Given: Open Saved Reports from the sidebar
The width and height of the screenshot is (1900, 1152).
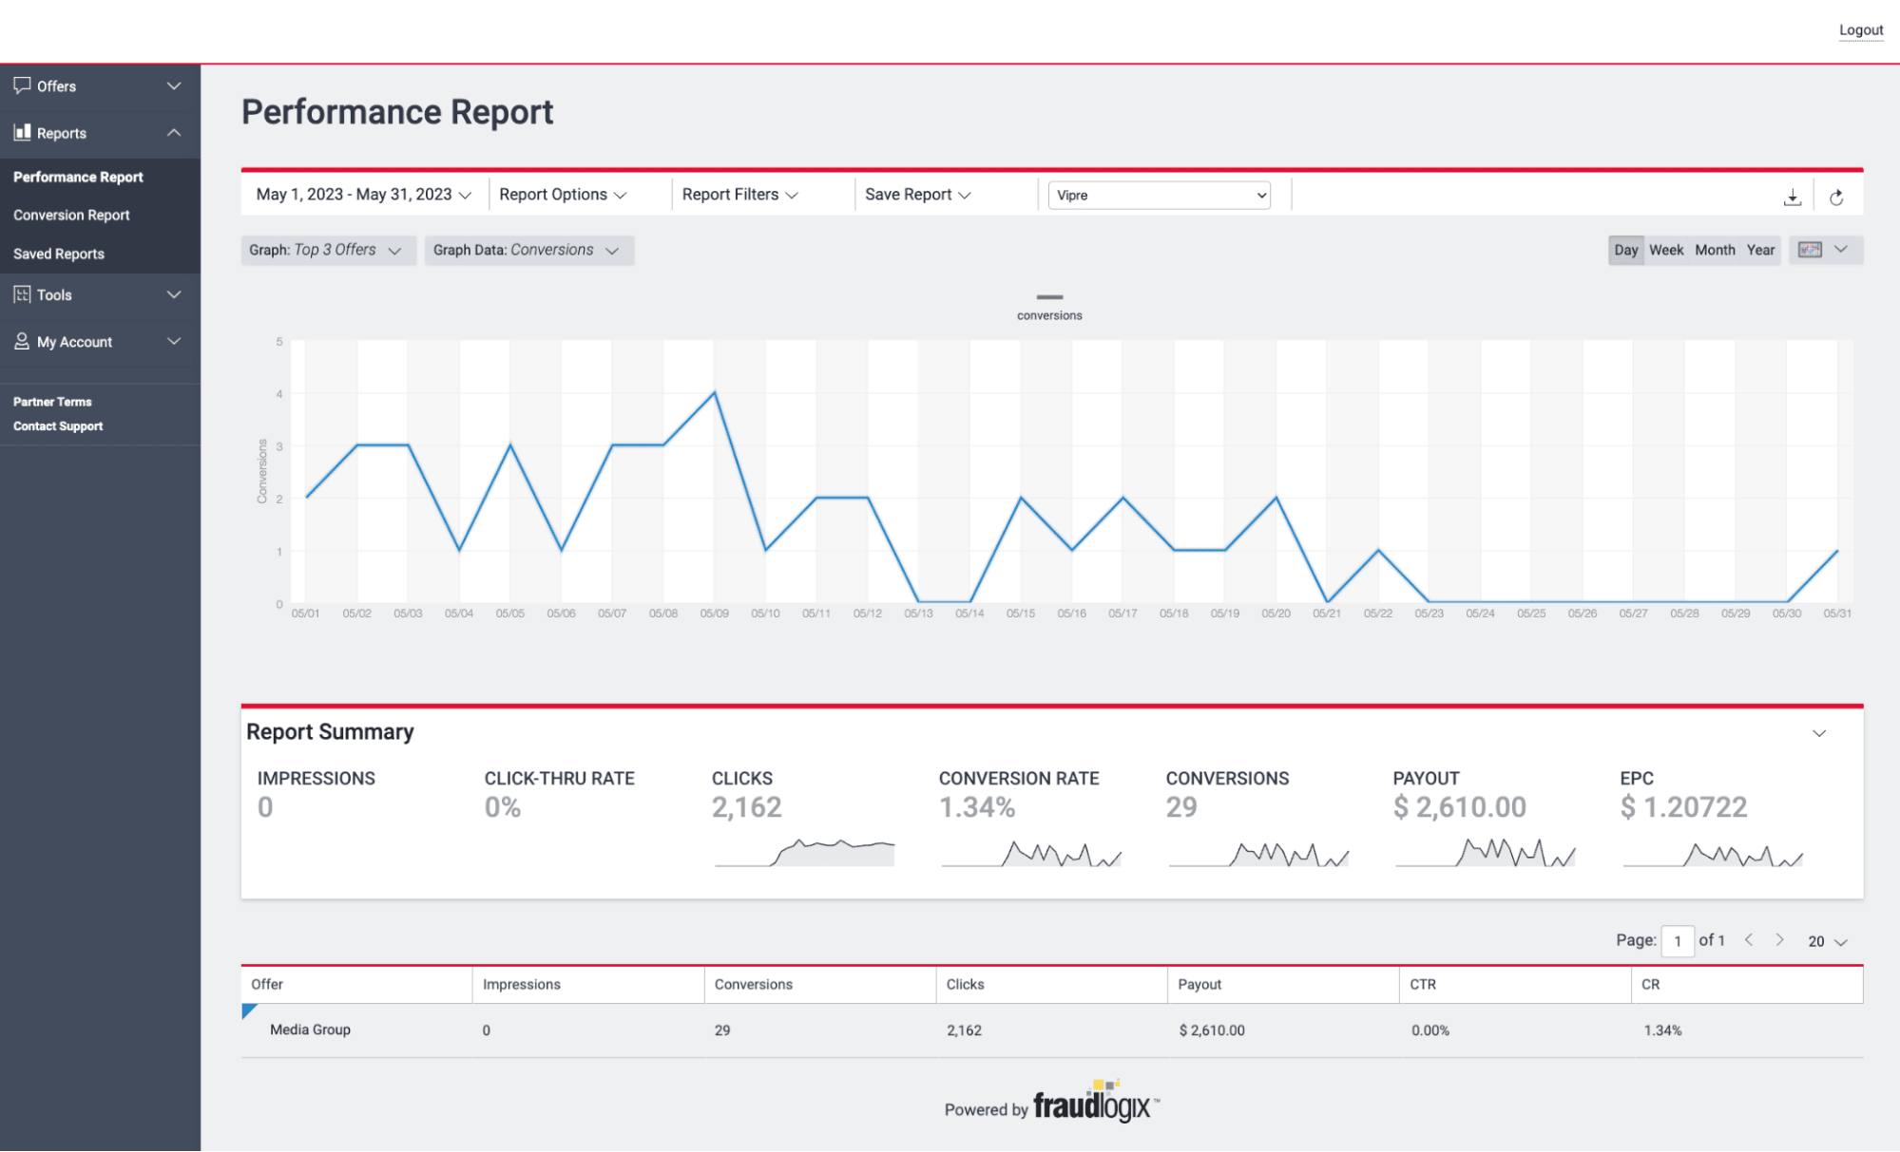Looking at the screenshot, I should (58, 253).
